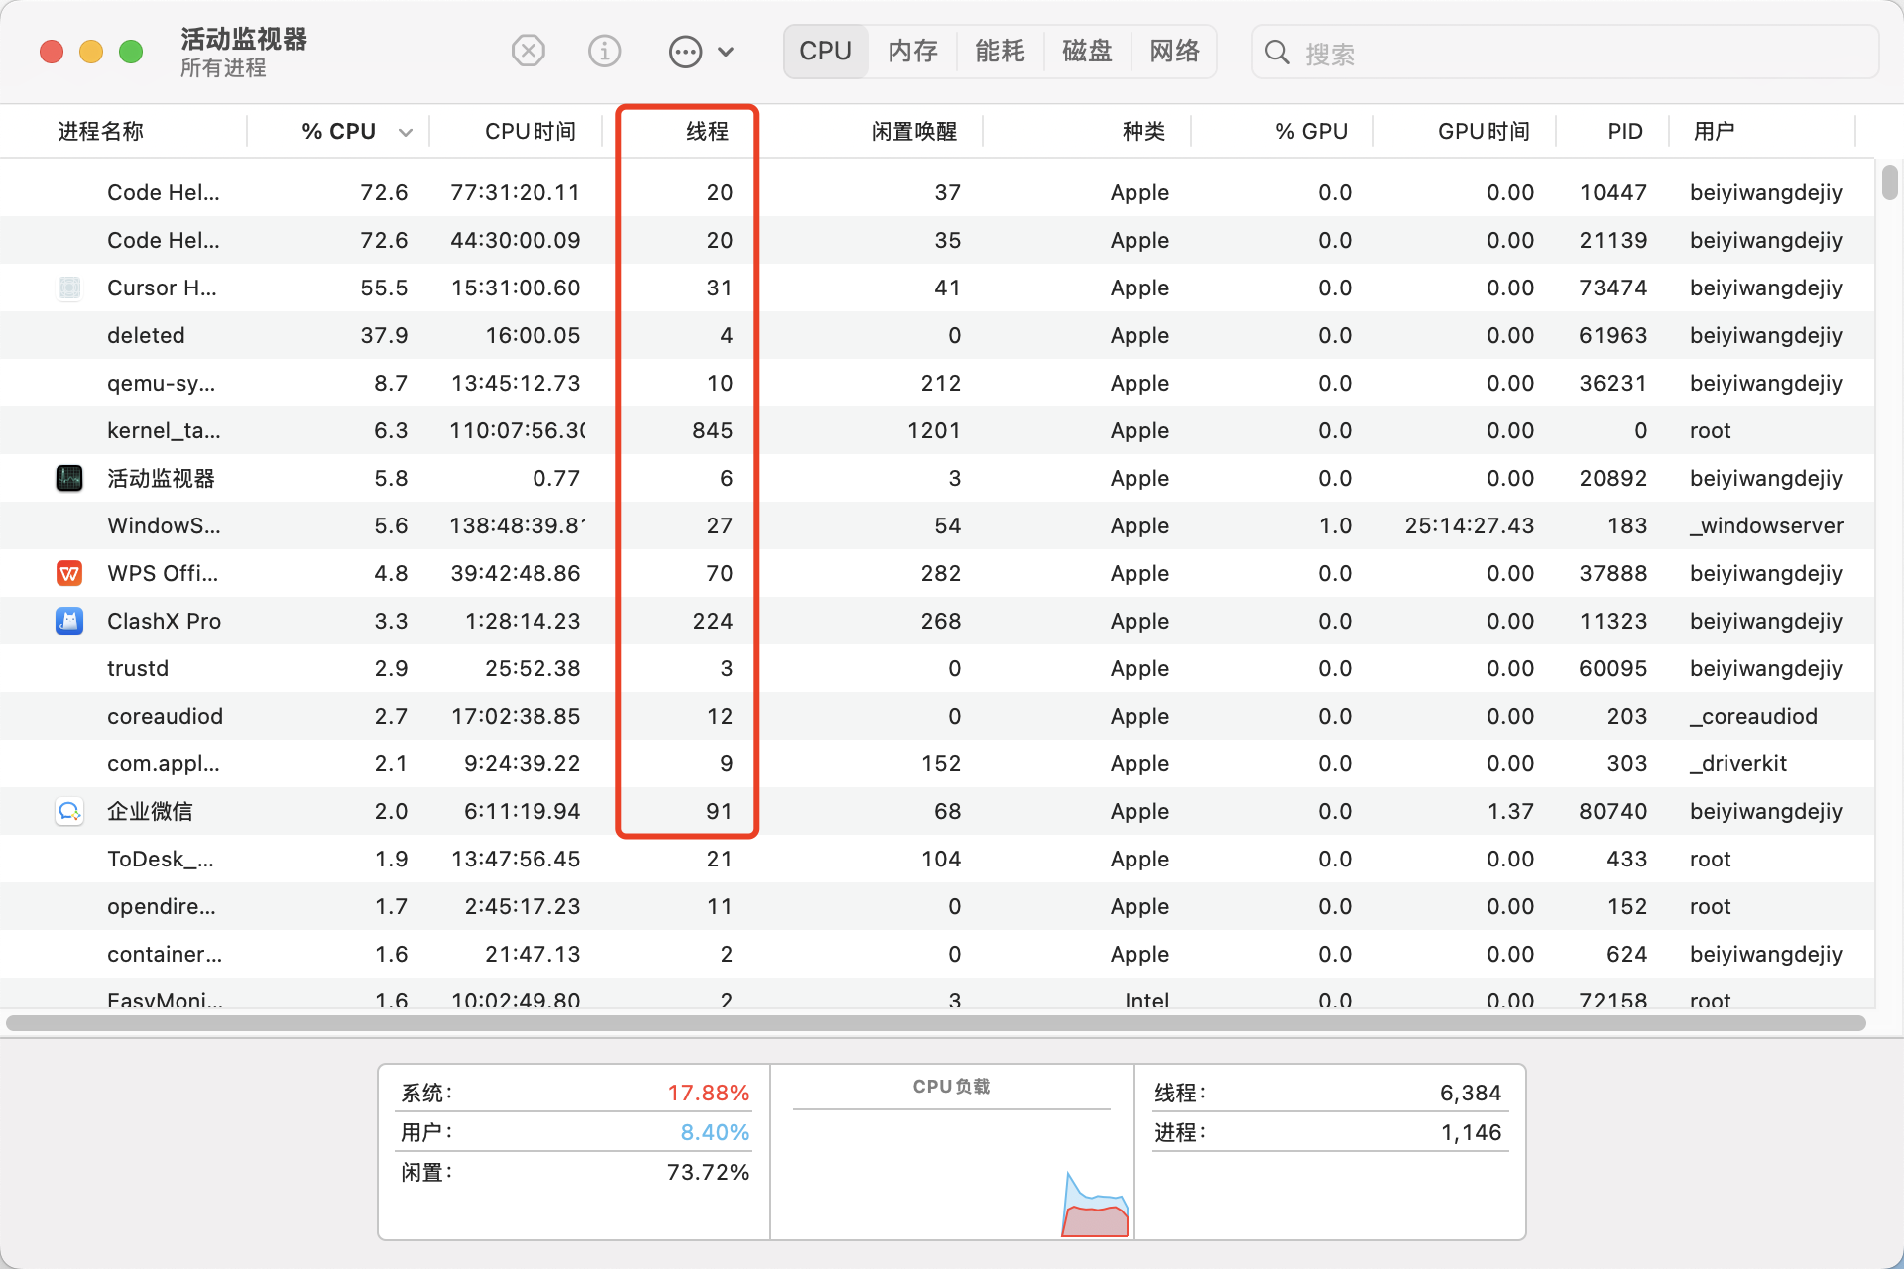Click the stop process X icon
Image resolution: width=1904 pixels, height=1269 pixels.
pos(528,51)
